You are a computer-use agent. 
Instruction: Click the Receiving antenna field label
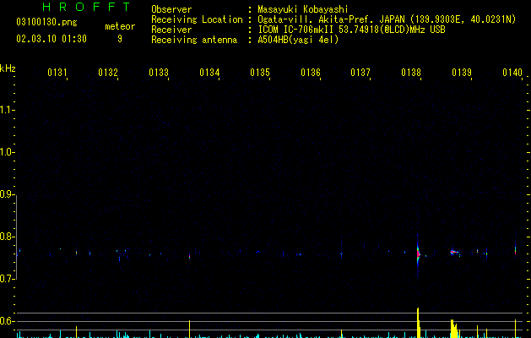(x=194, y=40)
